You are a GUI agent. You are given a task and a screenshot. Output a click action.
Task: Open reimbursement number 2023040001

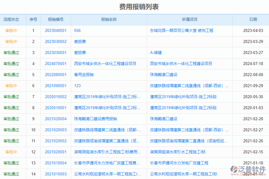pos(55,30)
